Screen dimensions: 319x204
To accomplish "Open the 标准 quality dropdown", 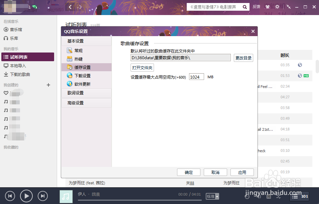I will pos(212,196).
